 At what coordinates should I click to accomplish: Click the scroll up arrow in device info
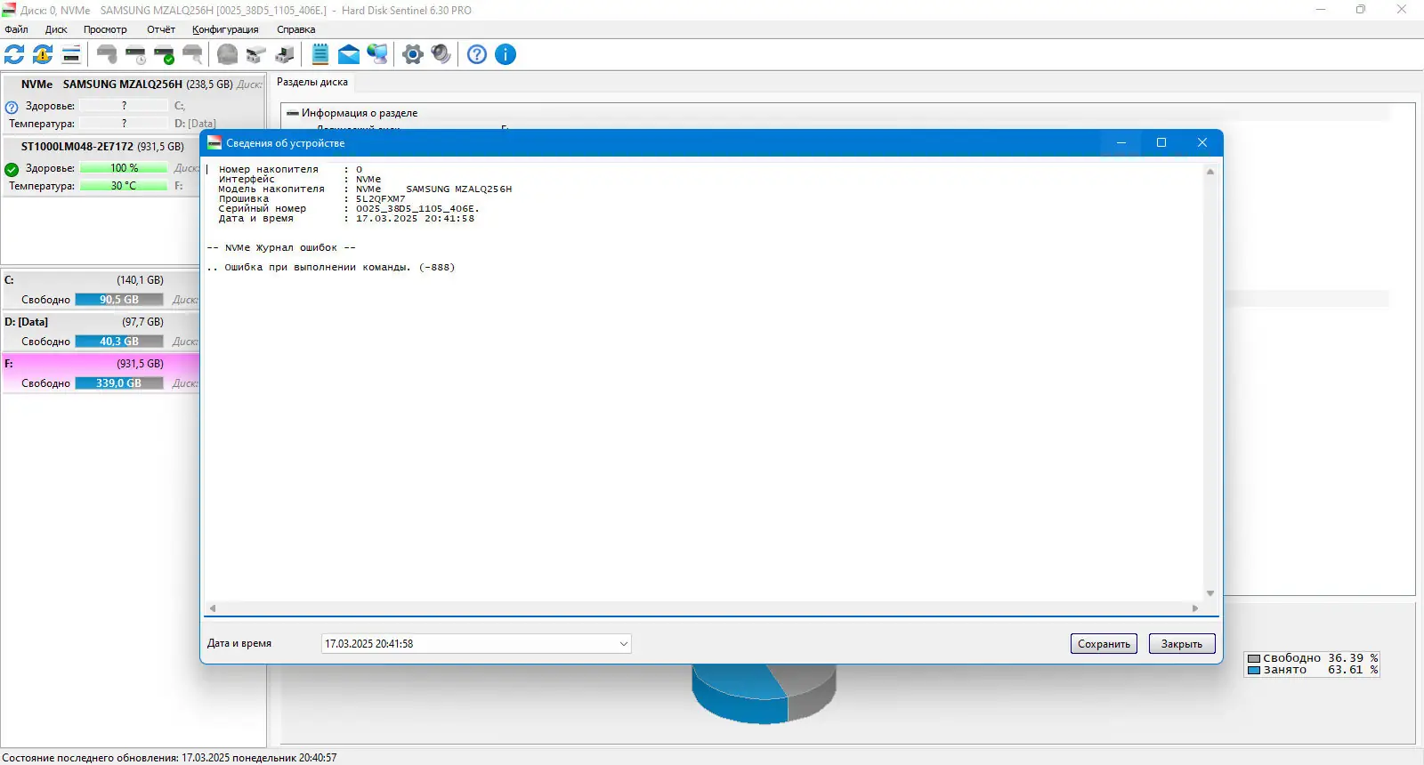click(x=1210, y=172)
